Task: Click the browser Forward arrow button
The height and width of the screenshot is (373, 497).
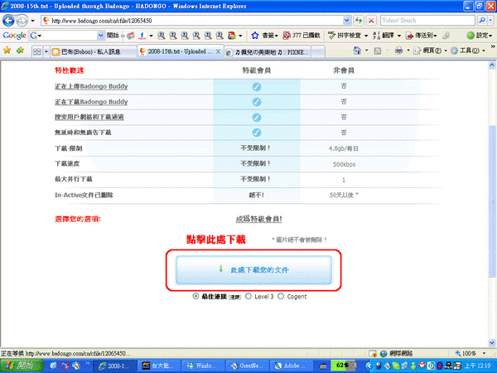Action: [x=22, y=21]
